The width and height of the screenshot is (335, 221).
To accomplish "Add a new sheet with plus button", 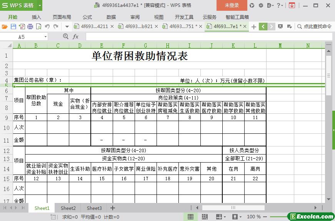I will click(x=113, y=208).
